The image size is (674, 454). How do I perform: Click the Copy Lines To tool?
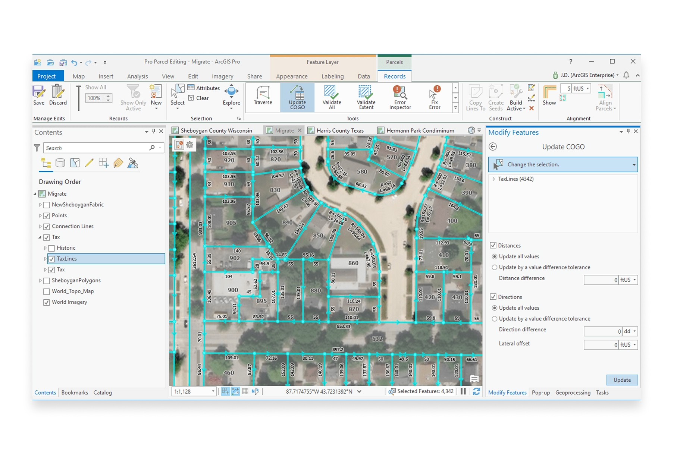475,97
